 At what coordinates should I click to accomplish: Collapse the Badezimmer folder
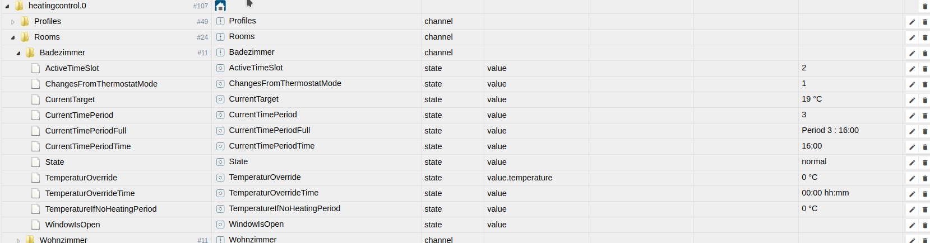pyautogui.click(x=18, y=53)
